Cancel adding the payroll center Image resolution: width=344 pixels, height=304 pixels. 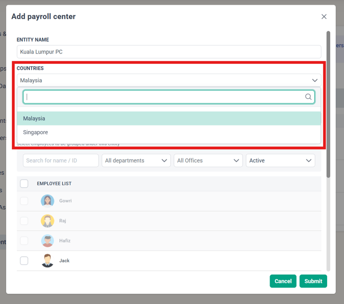coord(283,281)
